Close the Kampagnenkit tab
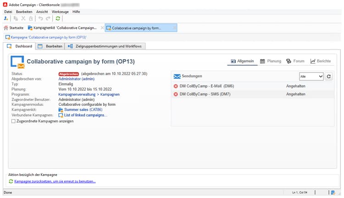Image resolution: width=344 pixels, height=198 pixels. tap(102, 28)
